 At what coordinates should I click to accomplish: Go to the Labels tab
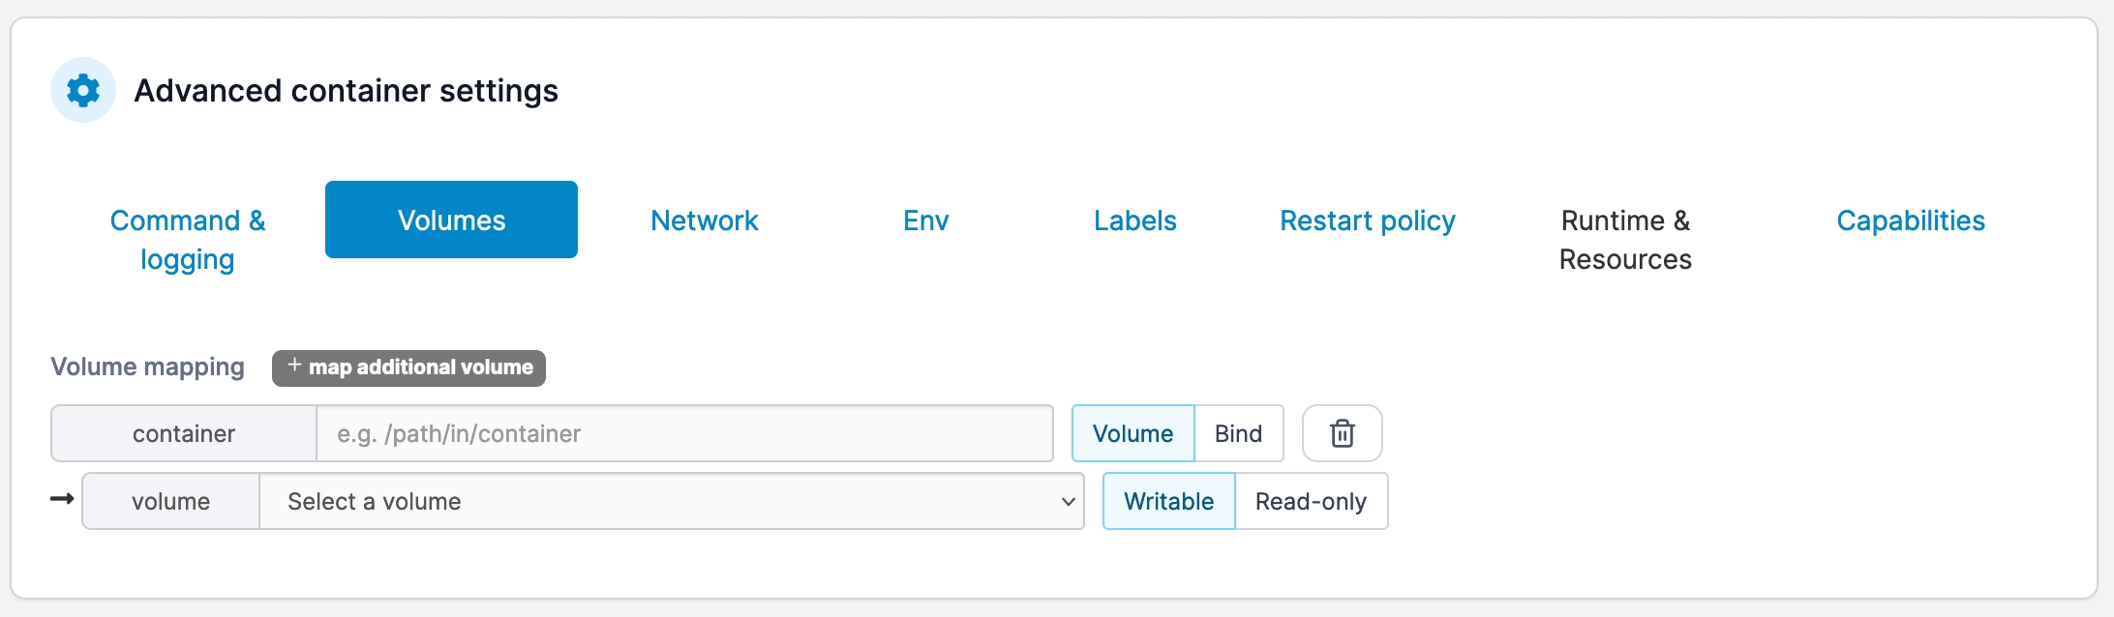[1134, 220]
